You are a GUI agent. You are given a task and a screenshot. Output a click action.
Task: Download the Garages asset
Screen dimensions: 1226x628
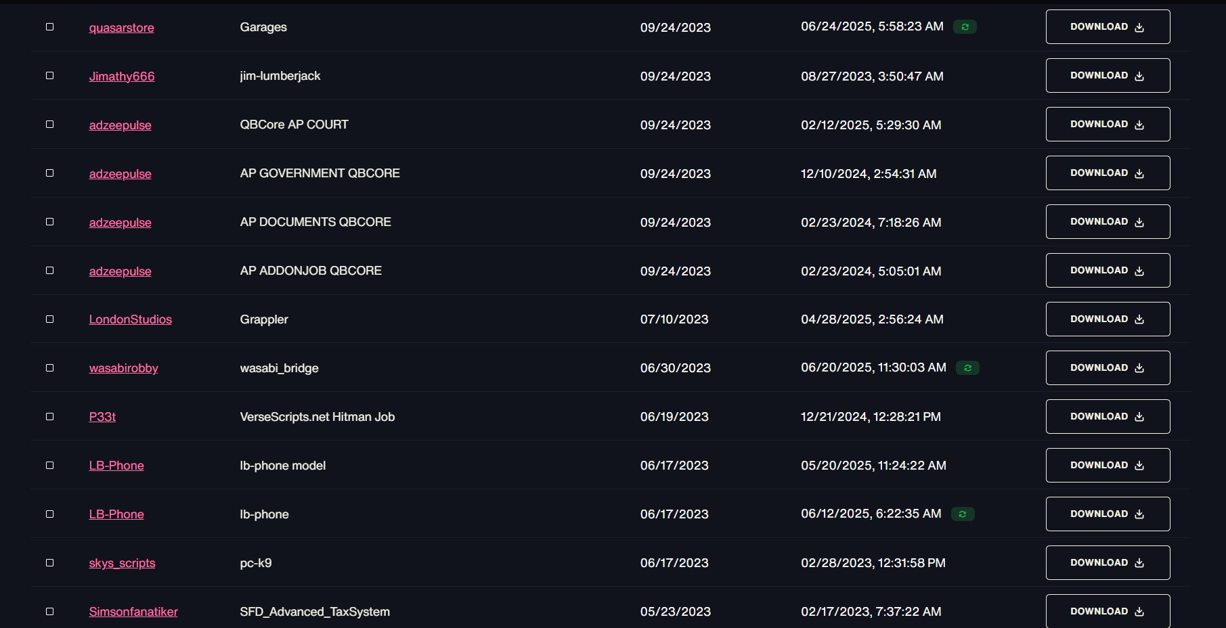pos(1108,27)
